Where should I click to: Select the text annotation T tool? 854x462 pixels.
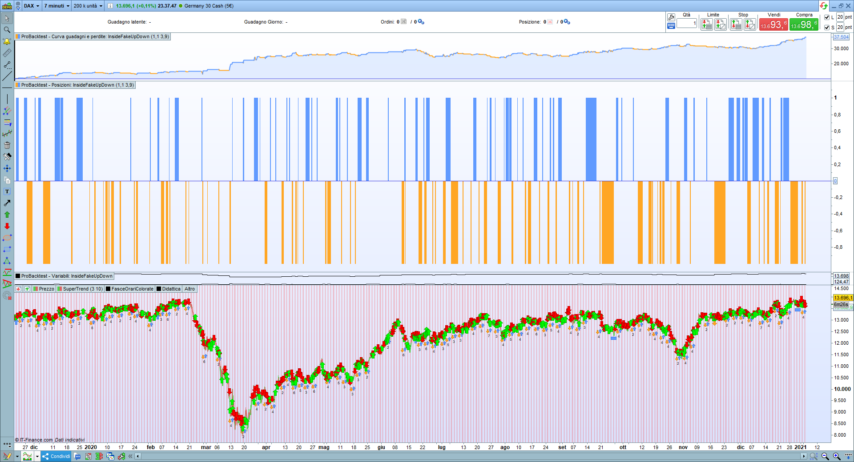7,191
